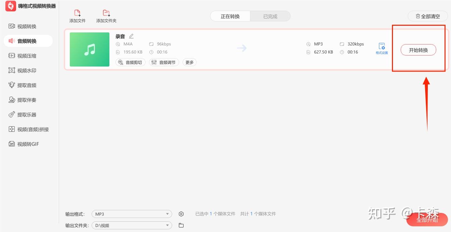Open 格式设置 for the 录音 file
The height and width of the screenshot is (232, 451).
pyautogui.click(x=382, y=49)
